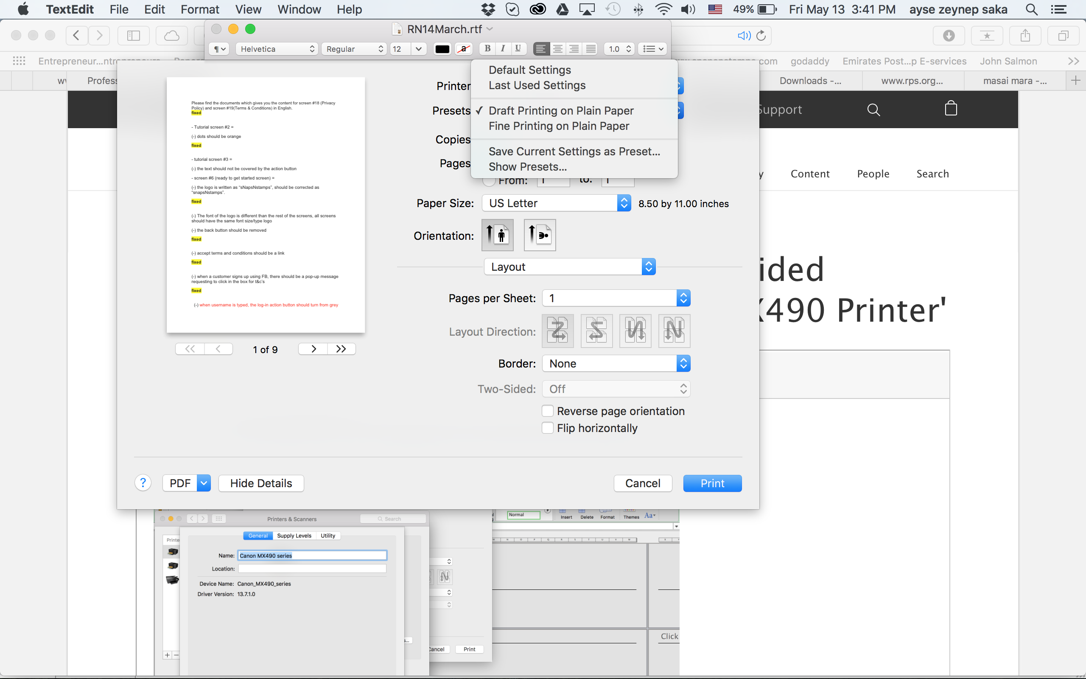1086x679 pixels.
Task: Click the Bold formatting button
Action: pyautogui.click(x=487, y=48)
